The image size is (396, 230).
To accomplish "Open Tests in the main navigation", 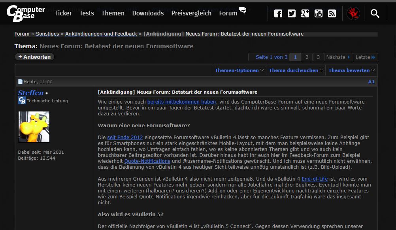I will pos(87,13).
